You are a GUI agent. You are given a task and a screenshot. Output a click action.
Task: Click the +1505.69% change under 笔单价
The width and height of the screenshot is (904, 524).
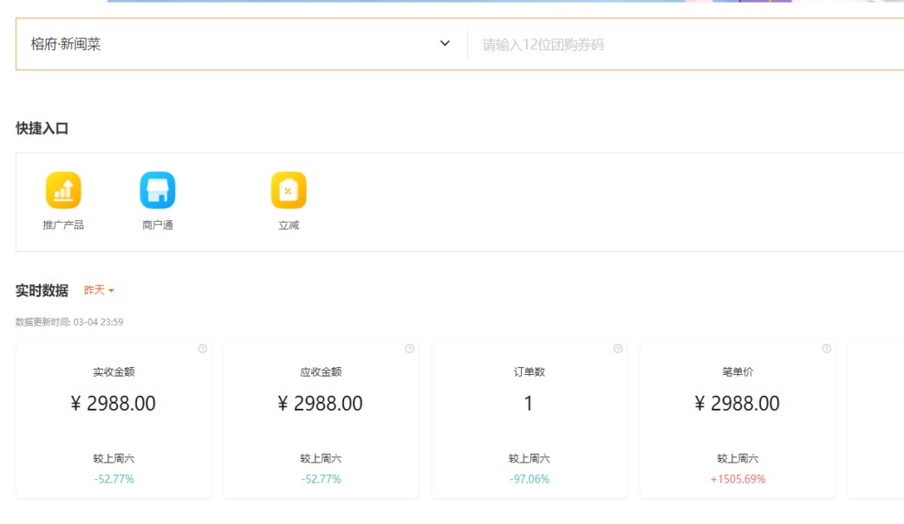[738, 479]
